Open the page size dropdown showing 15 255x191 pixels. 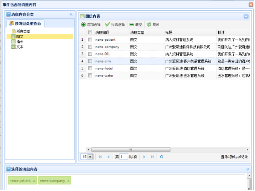click(90, 157)
